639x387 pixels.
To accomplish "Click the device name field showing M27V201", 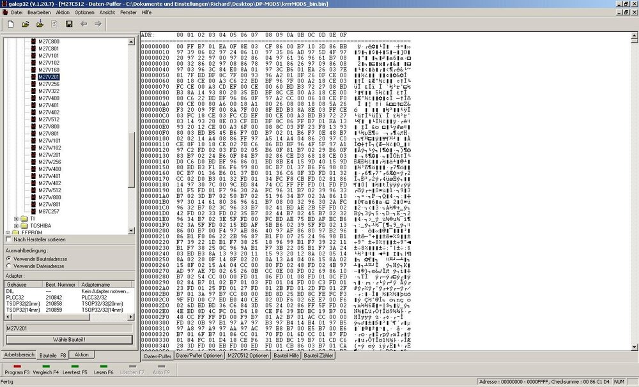I will [69, 328].
